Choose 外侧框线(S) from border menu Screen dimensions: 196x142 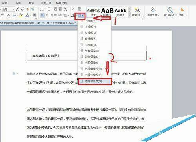coord(94,56)
